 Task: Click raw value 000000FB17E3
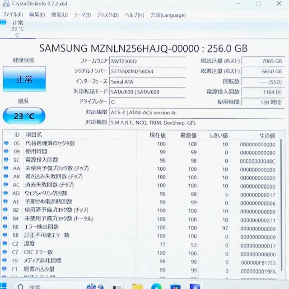(x=258, y=263)
